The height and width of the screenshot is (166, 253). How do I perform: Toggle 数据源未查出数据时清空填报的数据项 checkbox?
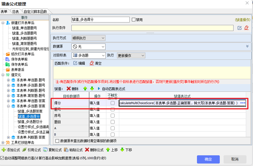[57, 141]
